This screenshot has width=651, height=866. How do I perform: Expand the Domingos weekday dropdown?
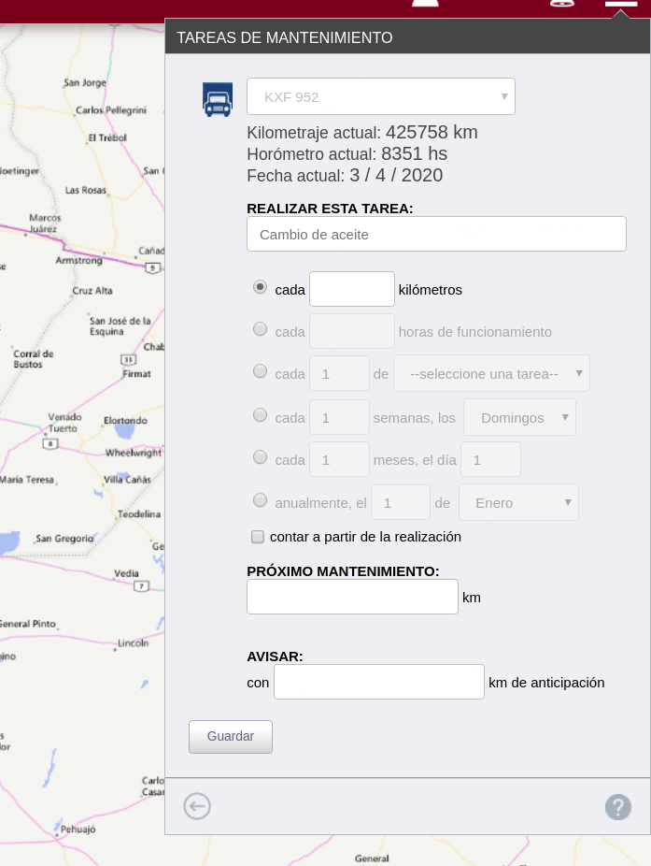point(519,417)
